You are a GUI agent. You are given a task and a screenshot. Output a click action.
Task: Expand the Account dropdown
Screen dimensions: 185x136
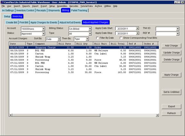44,29
